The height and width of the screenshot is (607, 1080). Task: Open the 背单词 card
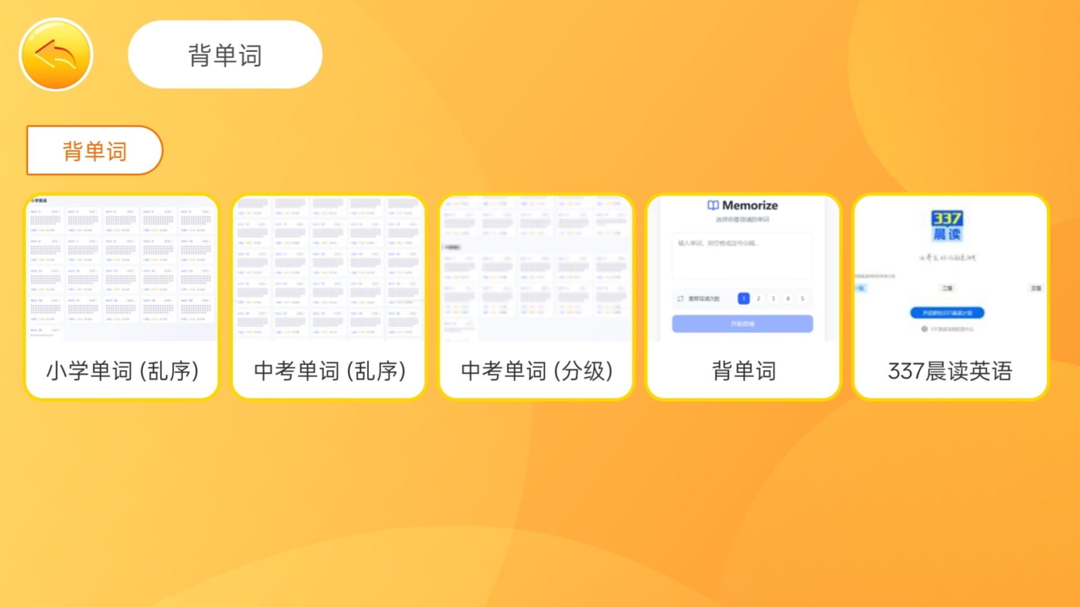point(742,371)
